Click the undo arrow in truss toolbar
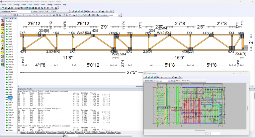Viewport: 255px width, 138px height. (x=93, y=12)
